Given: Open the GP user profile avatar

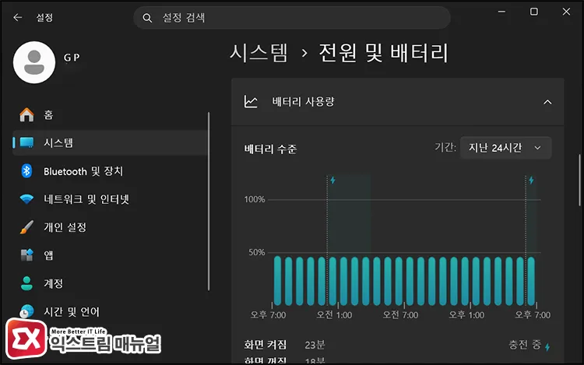Looking at the screenshot, I should (x=34, y=62).
